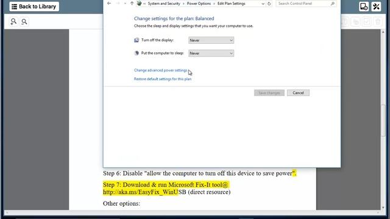390x219 pixels.
Task: Expand the address bar history dropdown
Action: [263, 4]
